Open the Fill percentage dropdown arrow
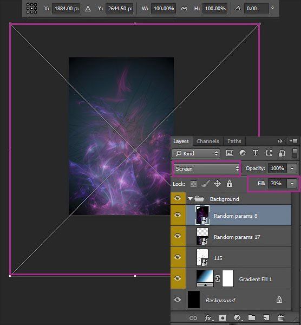The width and height of the screenshot is (301, 325). (292, 184)
